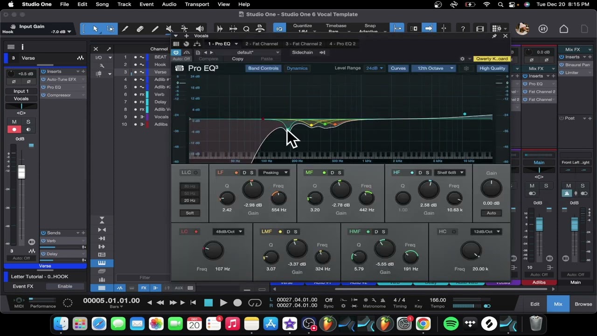Click the freeze snowflake spectrum icon

tap(466, 68)
